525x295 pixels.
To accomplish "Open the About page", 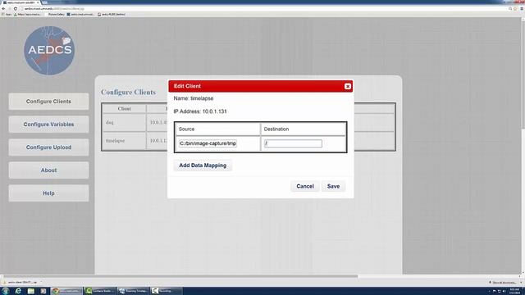I will click(48, 170).
